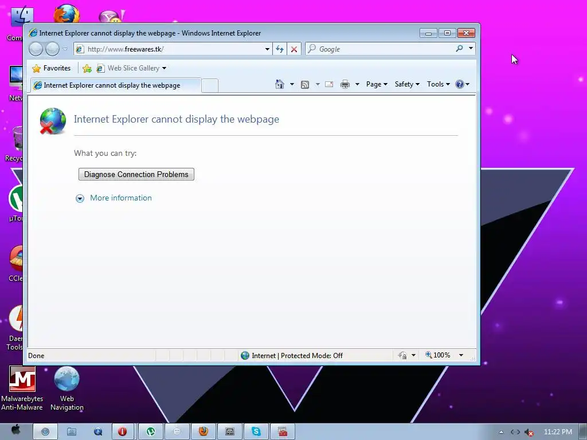Click the Print icon
Image resolution: width=587 pixels, height=440 pixels.
click(345, 84)
